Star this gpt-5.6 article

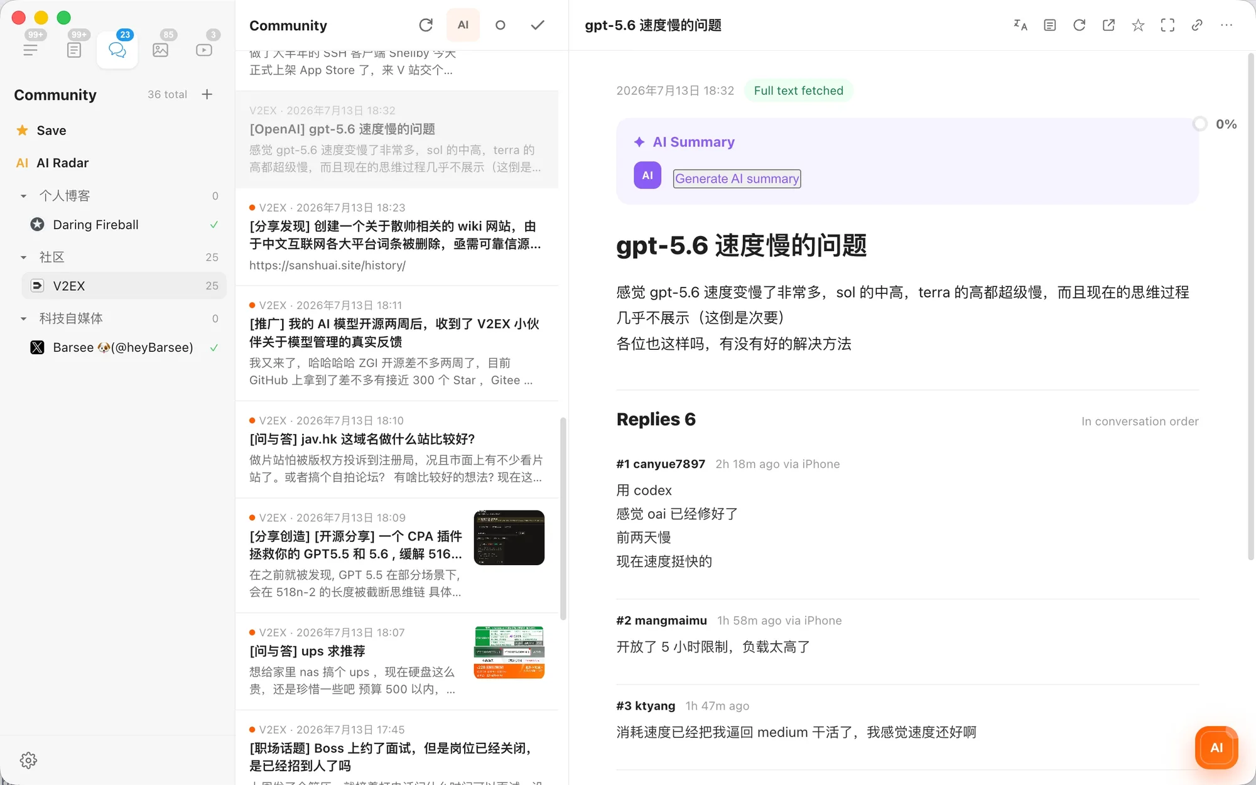click(1138, 25)
